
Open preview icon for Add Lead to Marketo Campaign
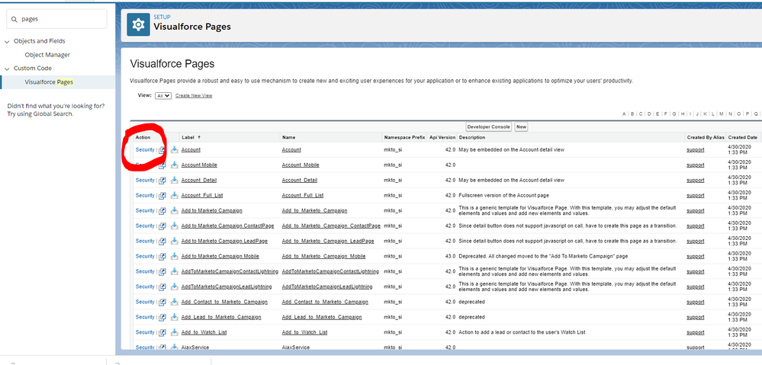point(162,317)
